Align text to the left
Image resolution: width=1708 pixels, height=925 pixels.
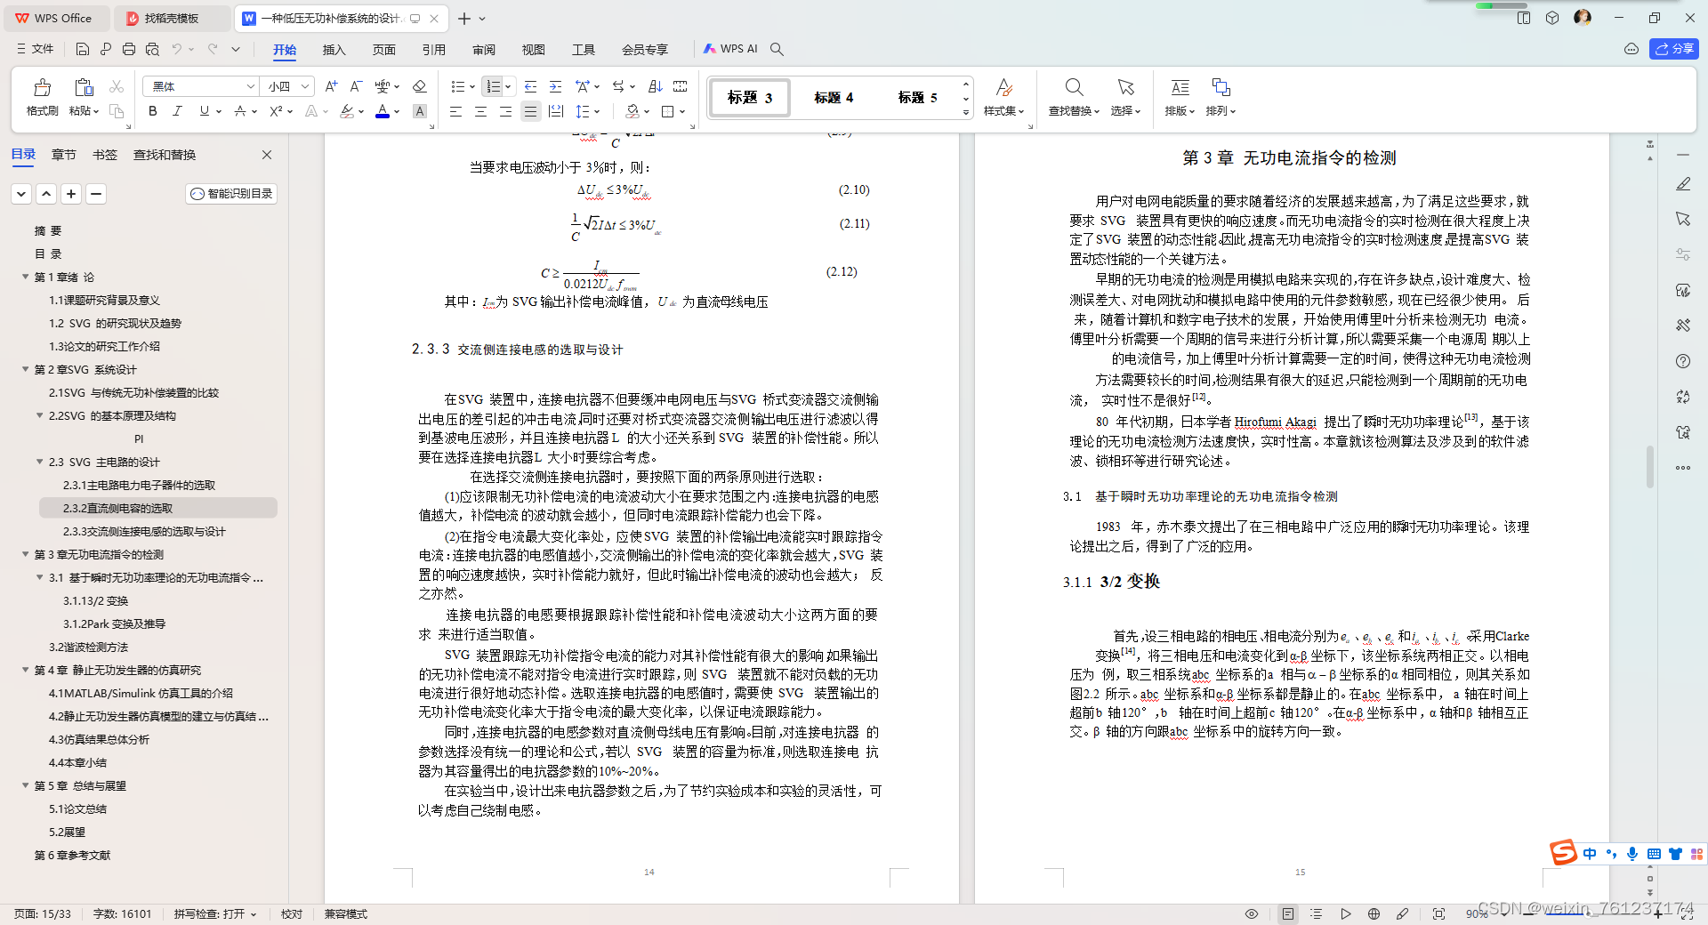click(455, 111)
